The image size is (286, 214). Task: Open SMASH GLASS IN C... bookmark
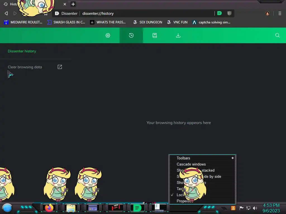pos(66,22)
